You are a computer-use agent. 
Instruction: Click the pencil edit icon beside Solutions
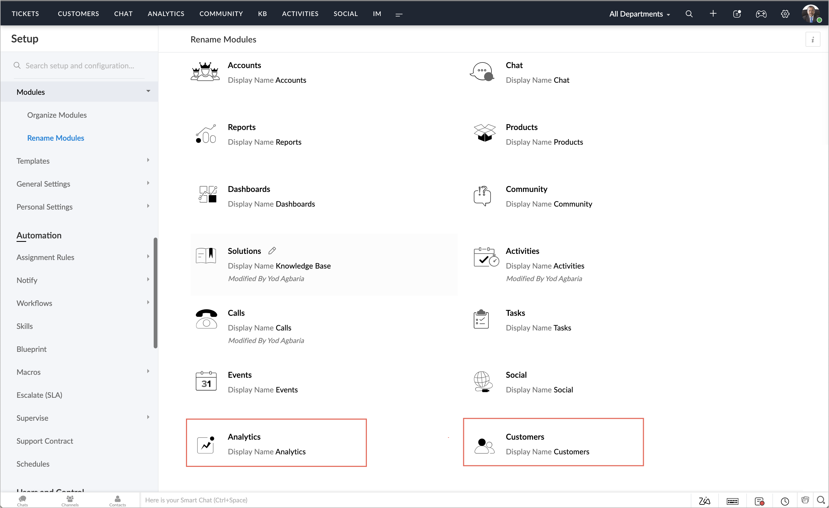[272, 250]
